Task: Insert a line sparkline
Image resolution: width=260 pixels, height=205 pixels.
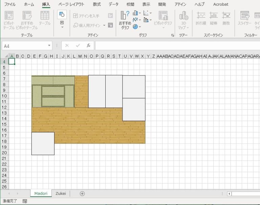Action: [201, 18]
